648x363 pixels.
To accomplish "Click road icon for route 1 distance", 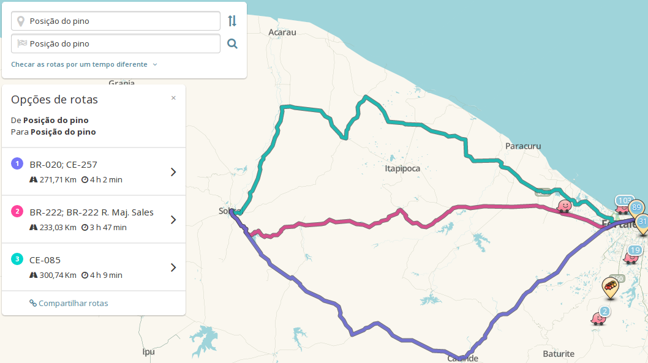I will (x=34, y=179).
